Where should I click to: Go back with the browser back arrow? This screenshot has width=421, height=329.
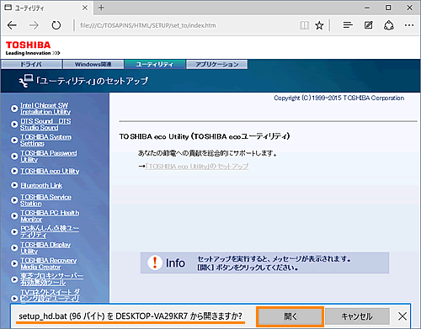(12, 25)
